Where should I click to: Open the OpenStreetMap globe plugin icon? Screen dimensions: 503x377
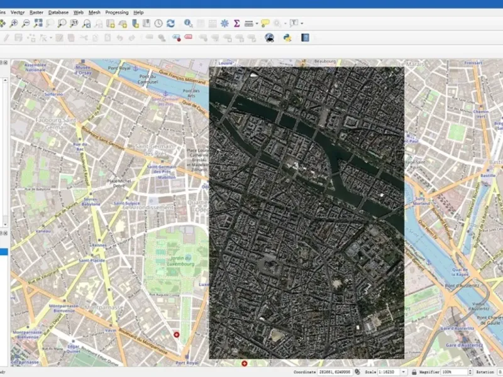[270, 38]
